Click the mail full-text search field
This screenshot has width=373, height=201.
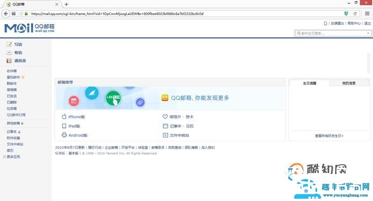coord(333,33)
